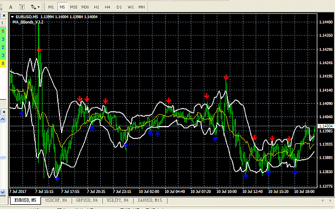Click the 1.14040 price scale label
This screenshot has height=209, width=335.
pos(326,117)
